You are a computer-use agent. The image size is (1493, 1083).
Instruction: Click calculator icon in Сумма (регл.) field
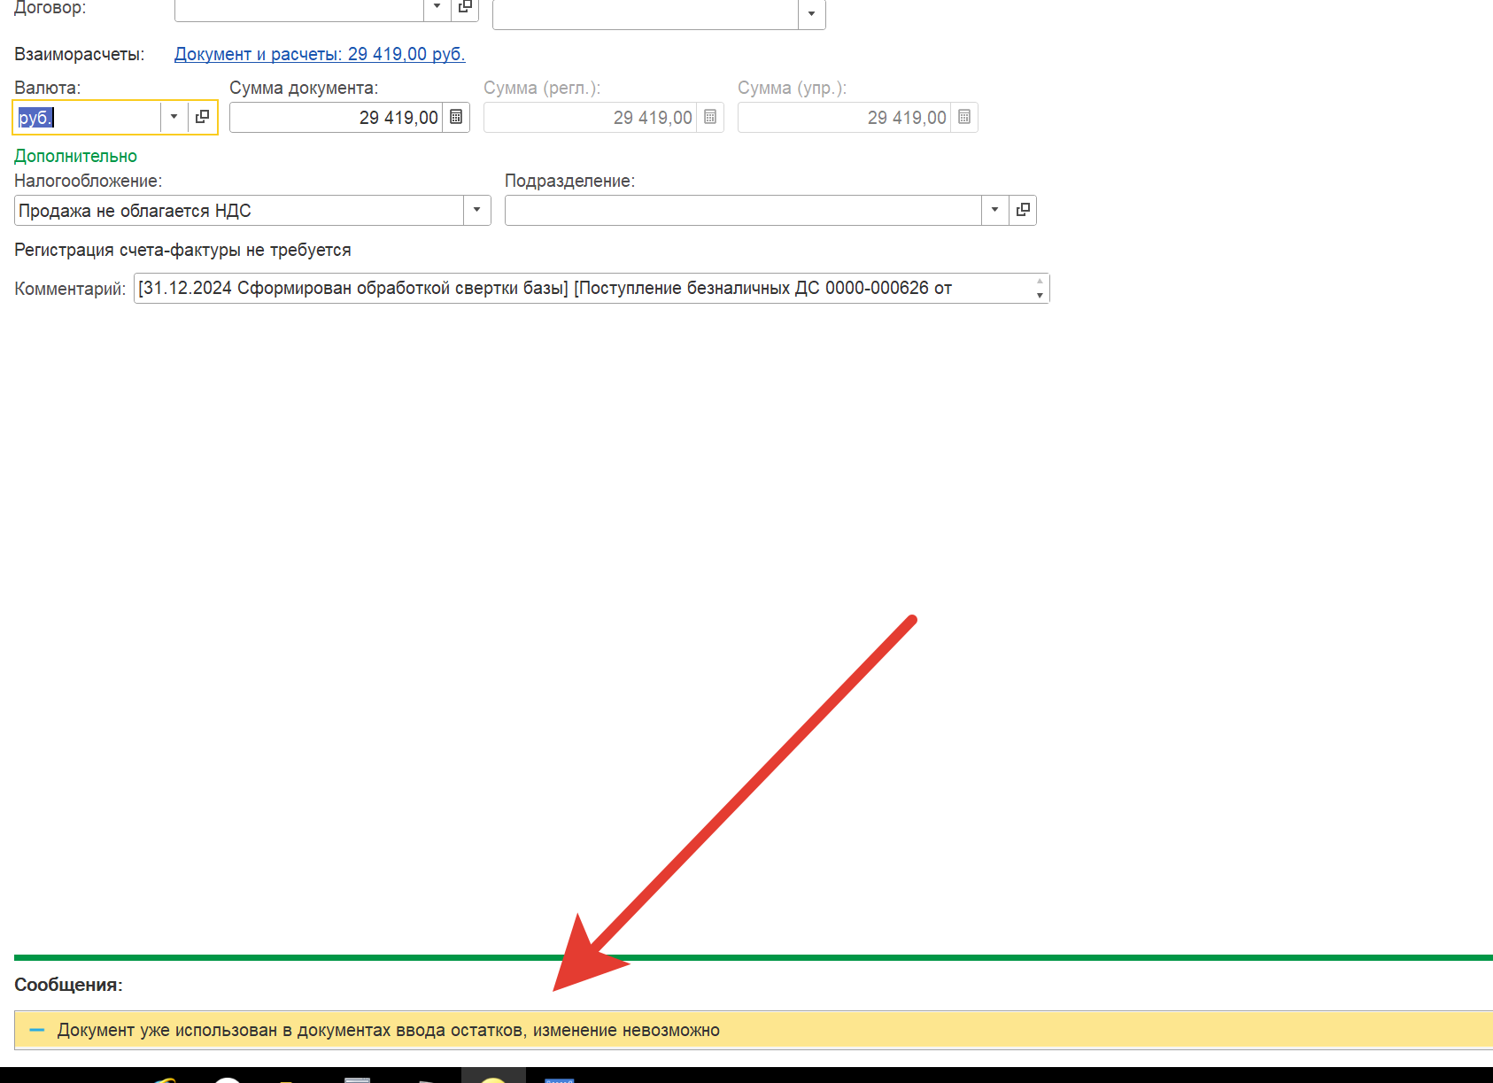[x=710, y=117]
